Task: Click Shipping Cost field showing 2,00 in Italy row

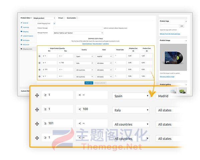Action: coord(133,63)
